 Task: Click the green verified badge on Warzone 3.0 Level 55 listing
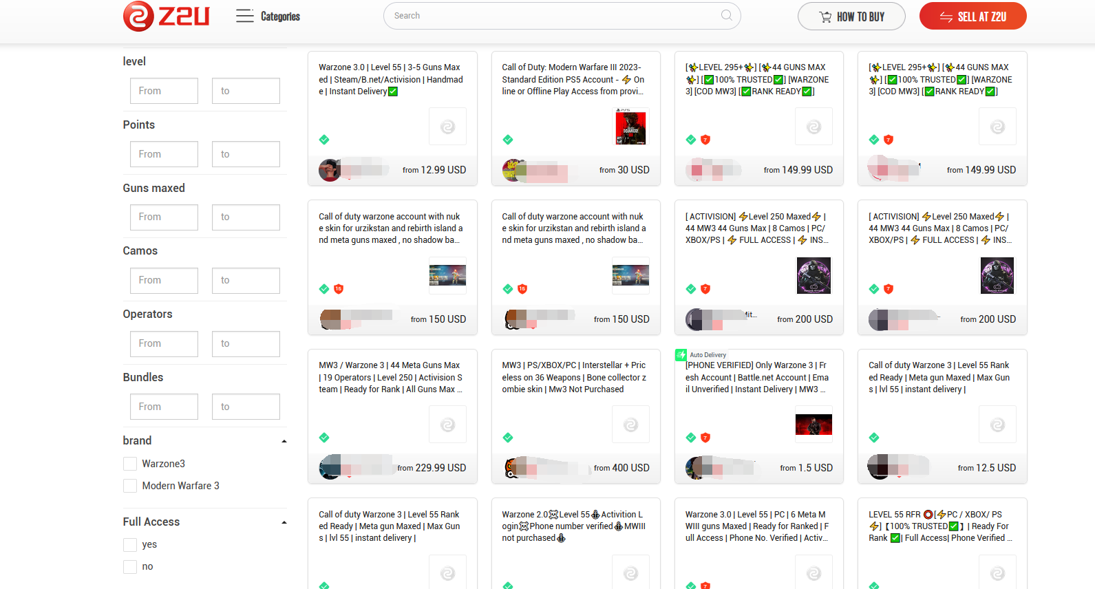(x=324, y=140)
